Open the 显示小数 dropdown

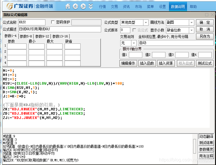point(191,30)
